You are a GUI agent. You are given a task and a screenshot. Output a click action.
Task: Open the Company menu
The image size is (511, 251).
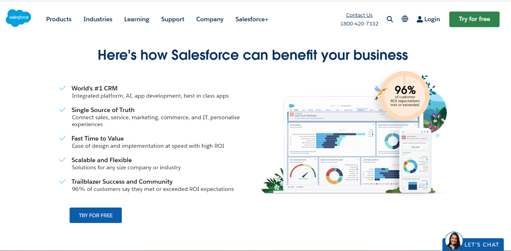[x=210, y=19]
